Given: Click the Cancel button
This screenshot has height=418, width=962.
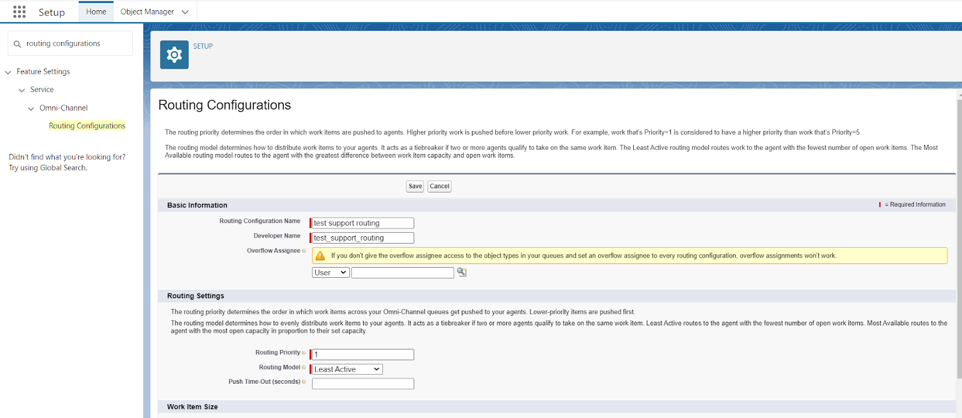Looking at the screenshot, I should tap(440, 186).
